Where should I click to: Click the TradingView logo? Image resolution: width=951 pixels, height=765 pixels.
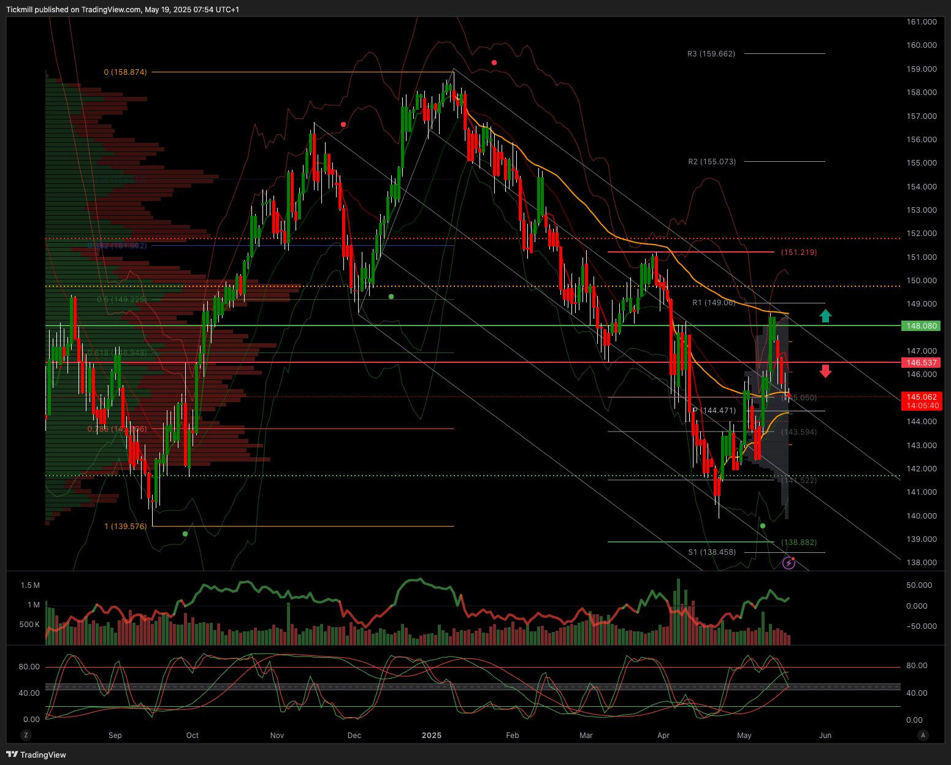[36, 755]
